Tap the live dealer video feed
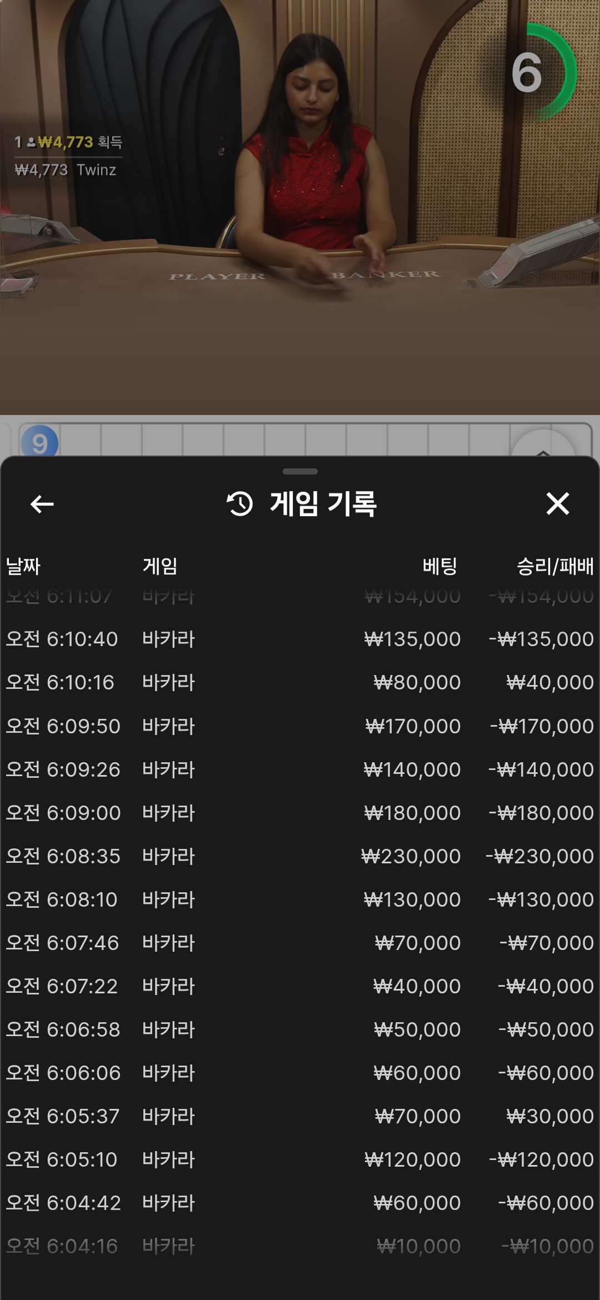 tap(300, 207)
